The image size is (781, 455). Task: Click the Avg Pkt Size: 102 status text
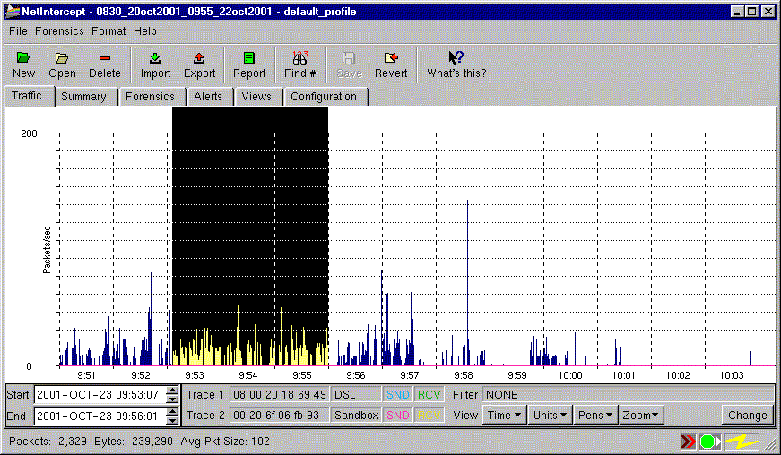(225, 441)
